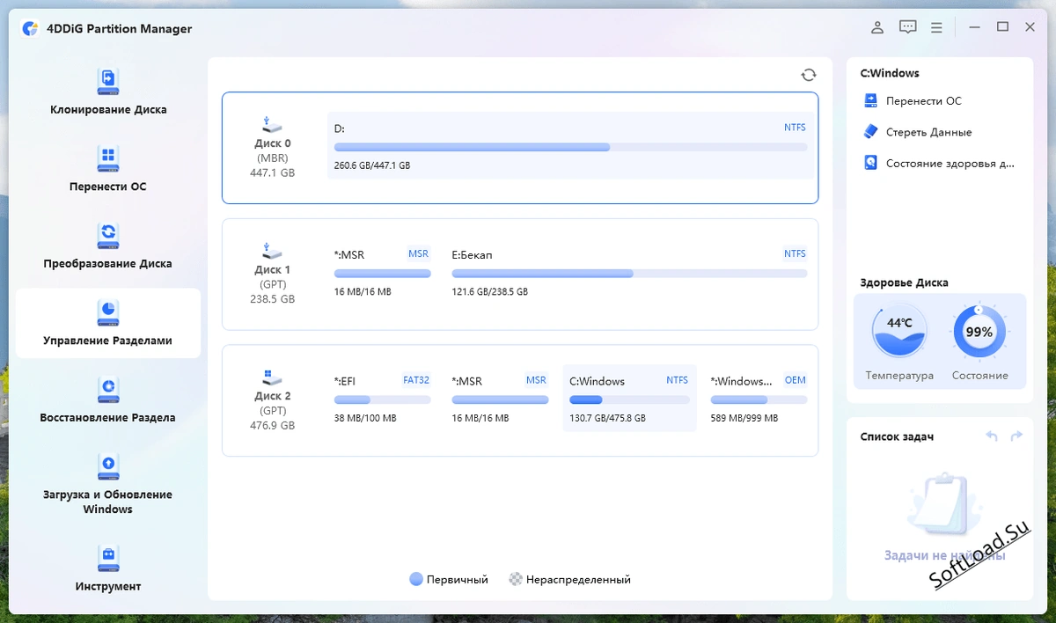Image resolution: width=1056 pixels, height=623 pixels.
Task: Select *:MSR partition on Диск 1
Action: pyautogui.click(x=383, y=273)
